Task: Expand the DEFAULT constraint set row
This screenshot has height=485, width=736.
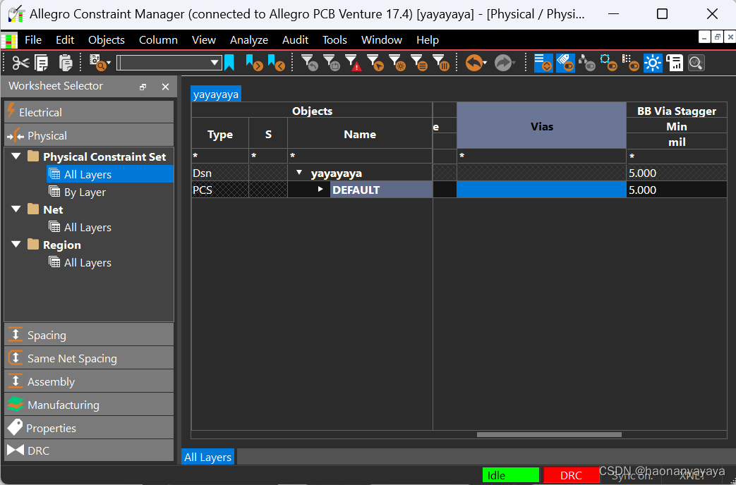Action: [x=320, y=189]
